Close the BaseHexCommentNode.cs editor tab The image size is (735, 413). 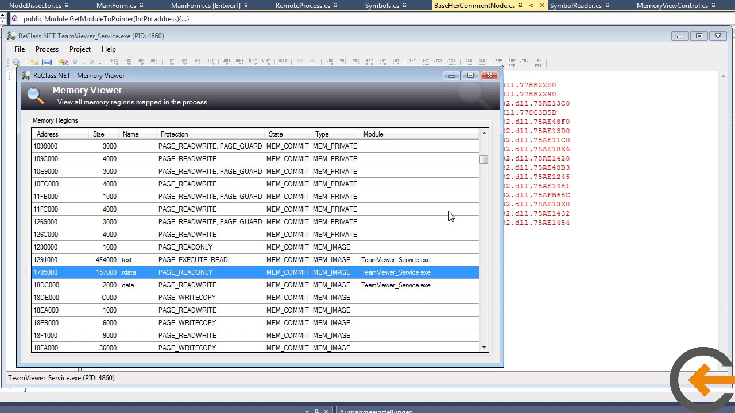click(541, 6)
